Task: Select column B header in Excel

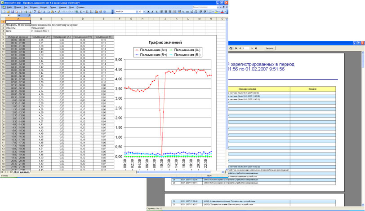Action: point(41,19)
